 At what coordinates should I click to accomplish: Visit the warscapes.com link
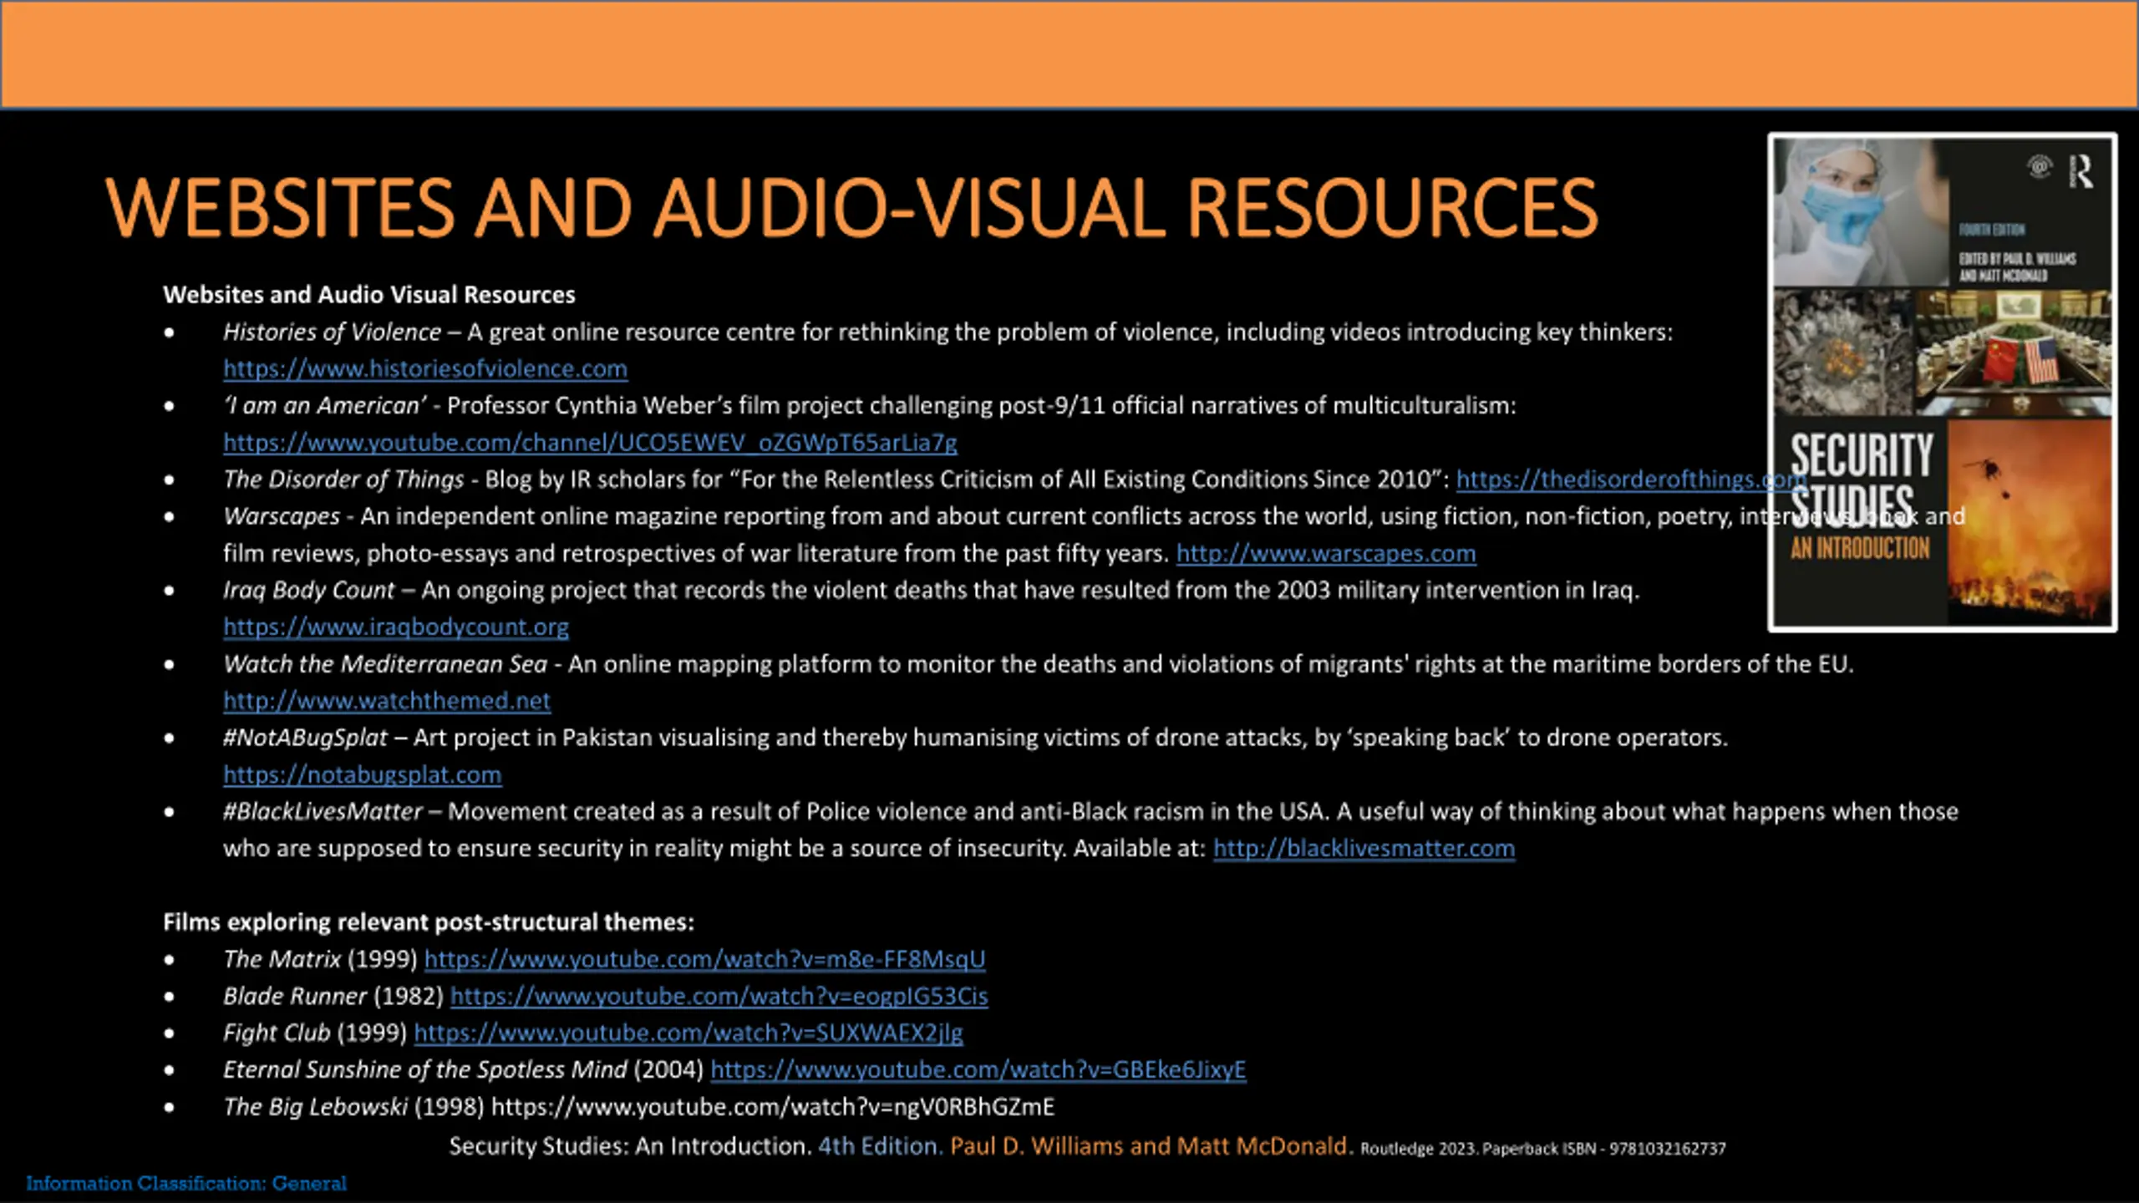coord(1326,553)
